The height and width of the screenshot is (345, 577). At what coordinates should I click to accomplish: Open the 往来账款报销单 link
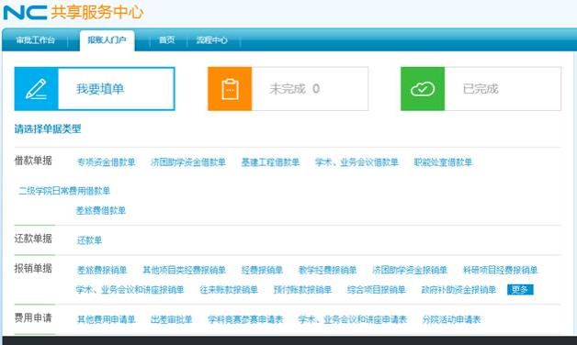coord(229,290)
